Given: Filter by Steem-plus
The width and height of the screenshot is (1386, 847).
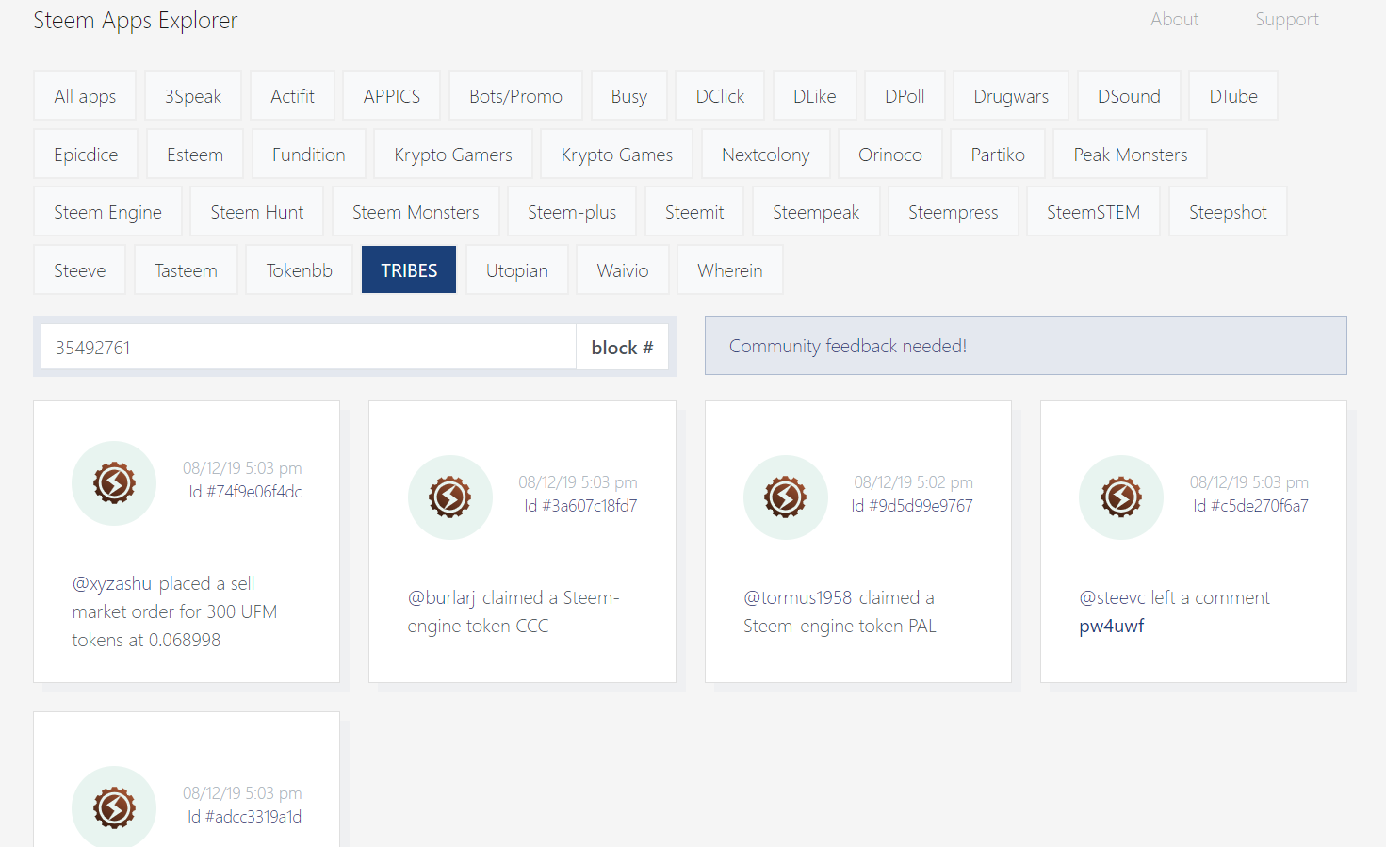Looking at the screenshot, I should click(572, 212).
